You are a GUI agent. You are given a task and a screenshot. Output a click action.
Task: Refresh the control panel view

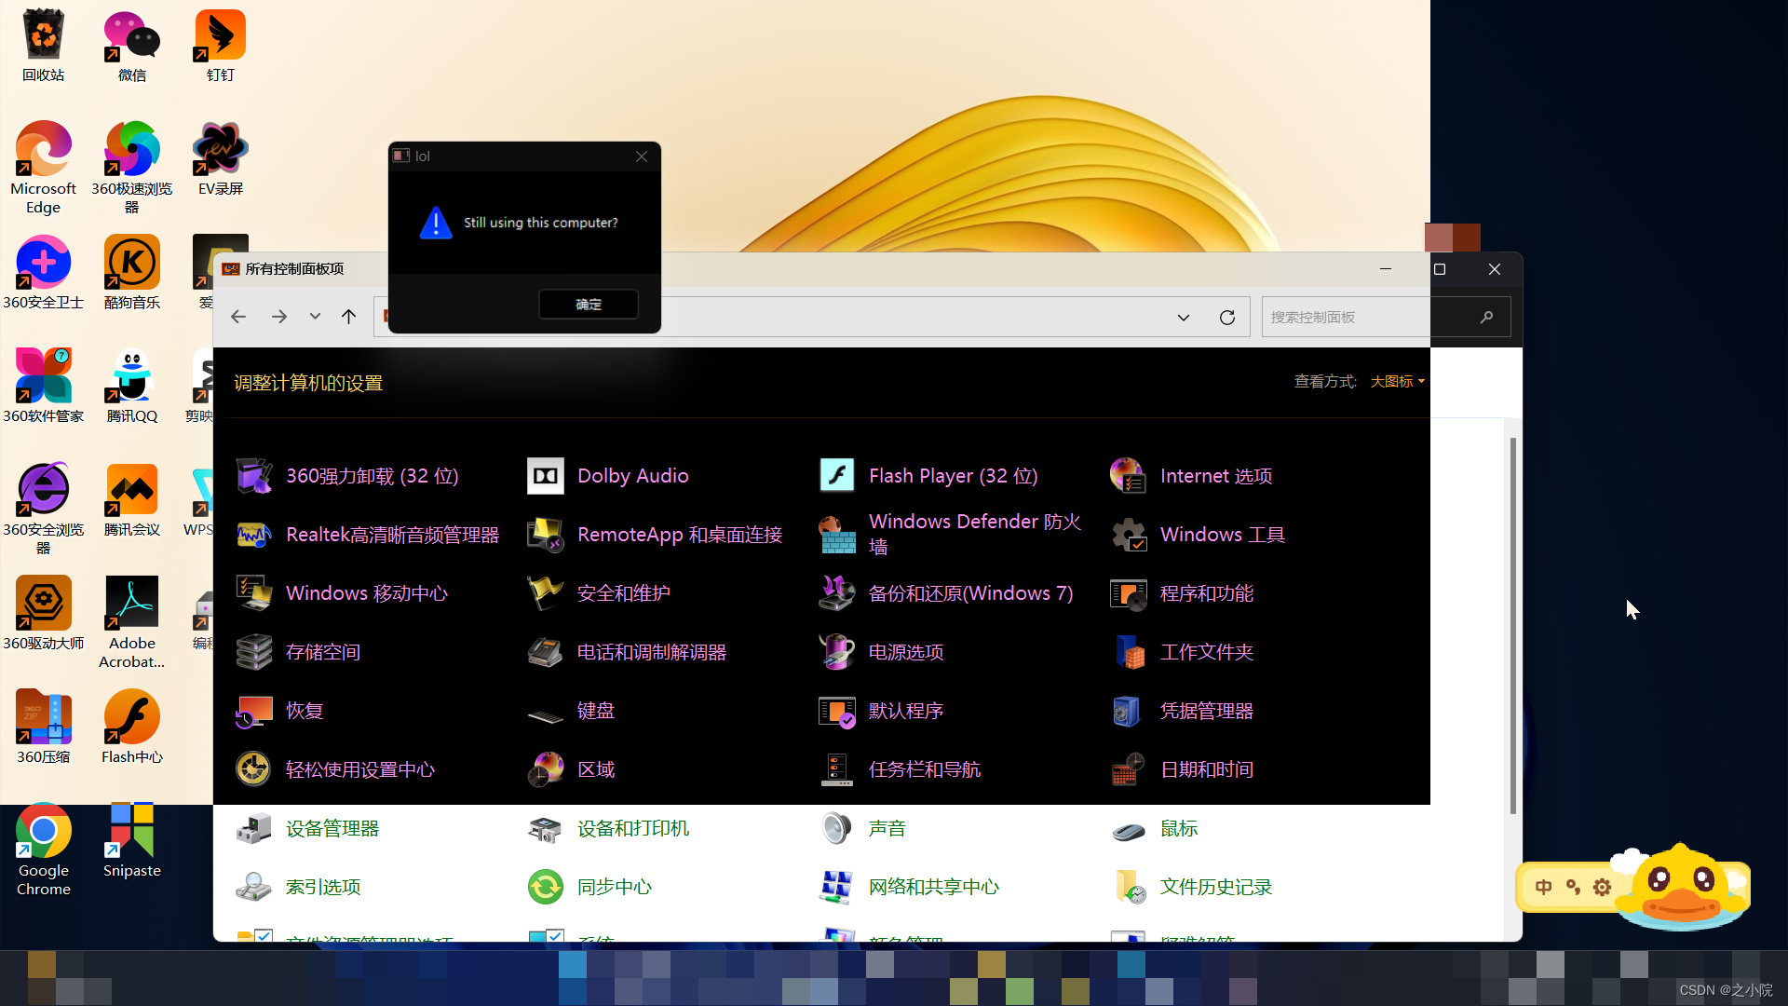pos(1227,318)
